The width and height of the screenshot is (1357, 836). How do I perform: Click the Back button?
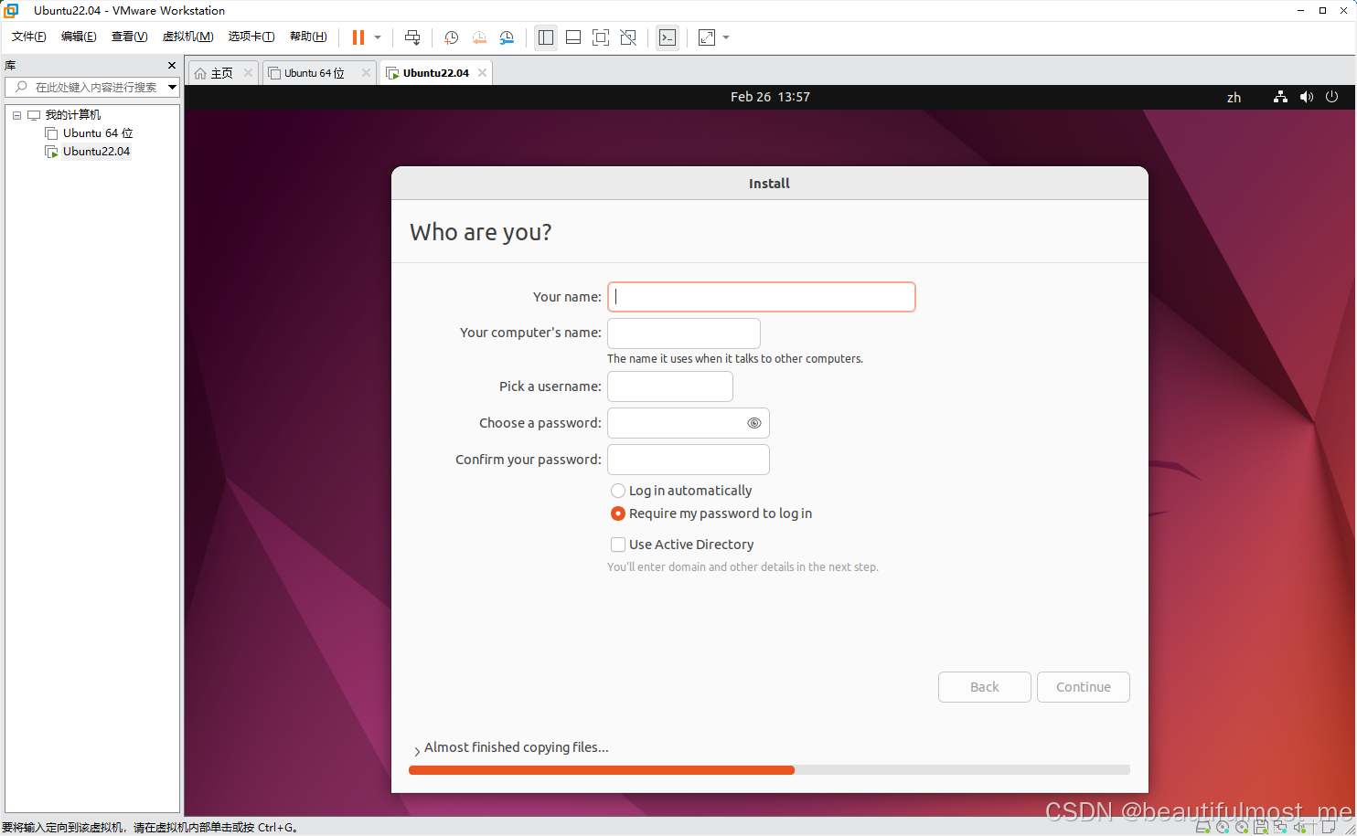984,686
